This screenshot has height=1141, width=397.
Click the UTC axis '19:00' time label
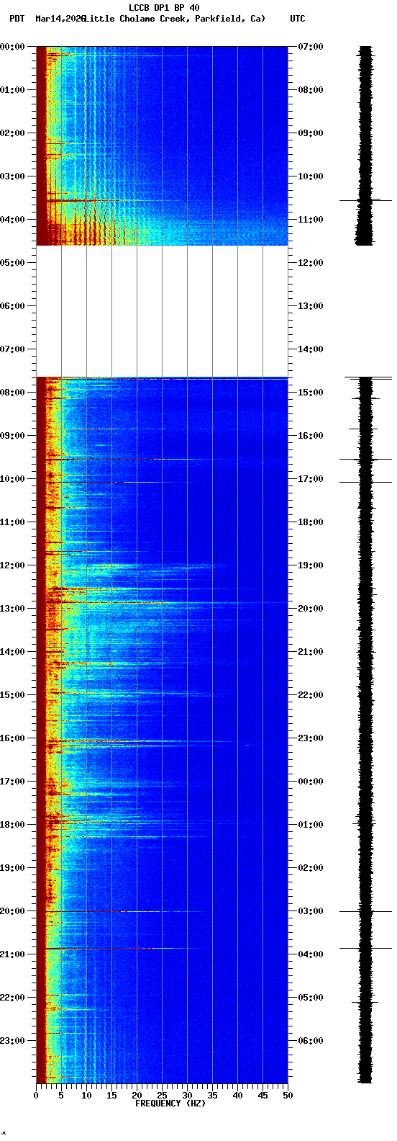(311, 565)
